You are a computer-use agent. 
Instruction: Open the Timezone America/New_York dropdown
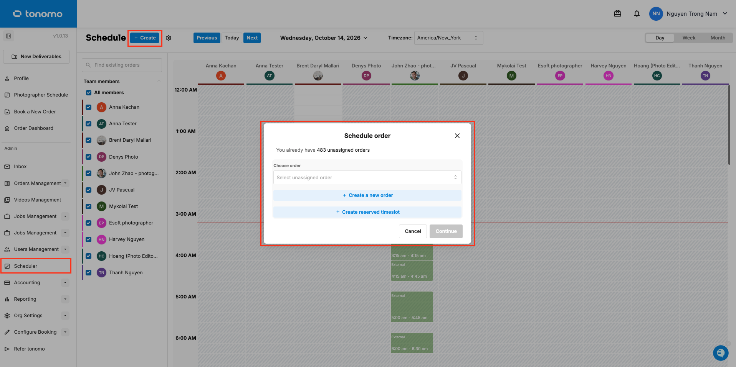tap(448, 38)
